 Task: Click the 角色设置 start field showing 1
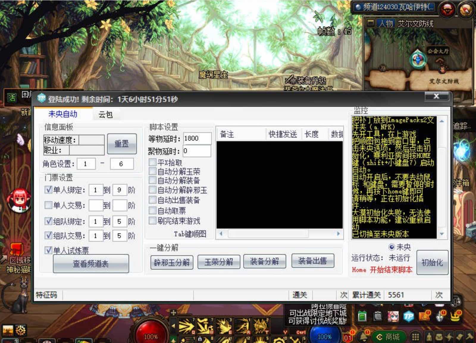pyautogui.click(x=86, y=164)
